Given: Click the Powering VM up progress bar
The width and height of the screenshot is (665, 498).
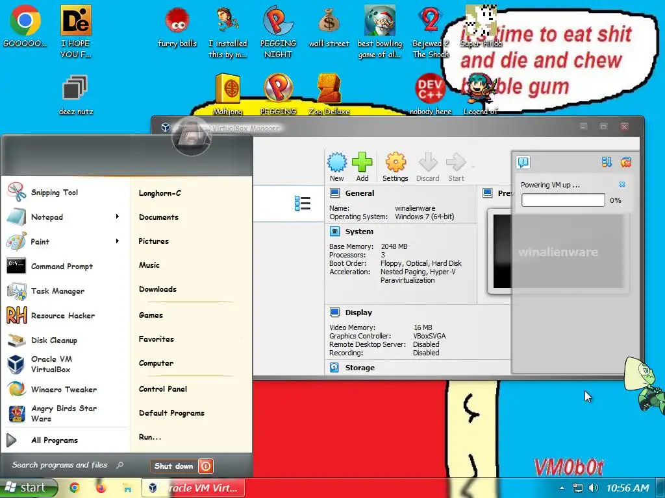Looking at the screenshot, I should [563, 200].
